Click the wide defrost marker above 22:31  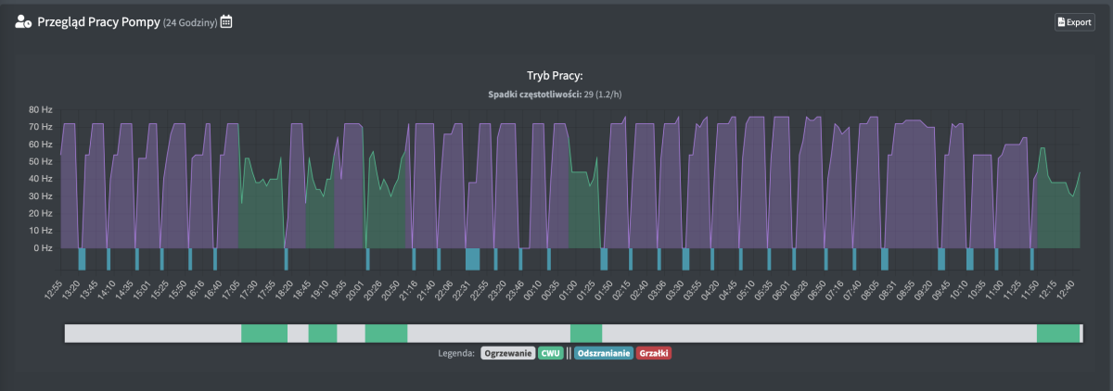coord(472,259)
